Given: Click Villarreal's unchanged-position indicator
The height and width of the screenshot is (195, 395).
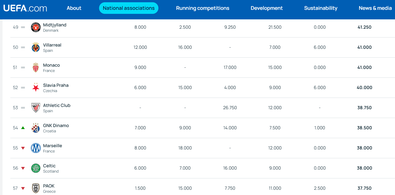Looking at the screenshot, I should [x=23, y=47].
